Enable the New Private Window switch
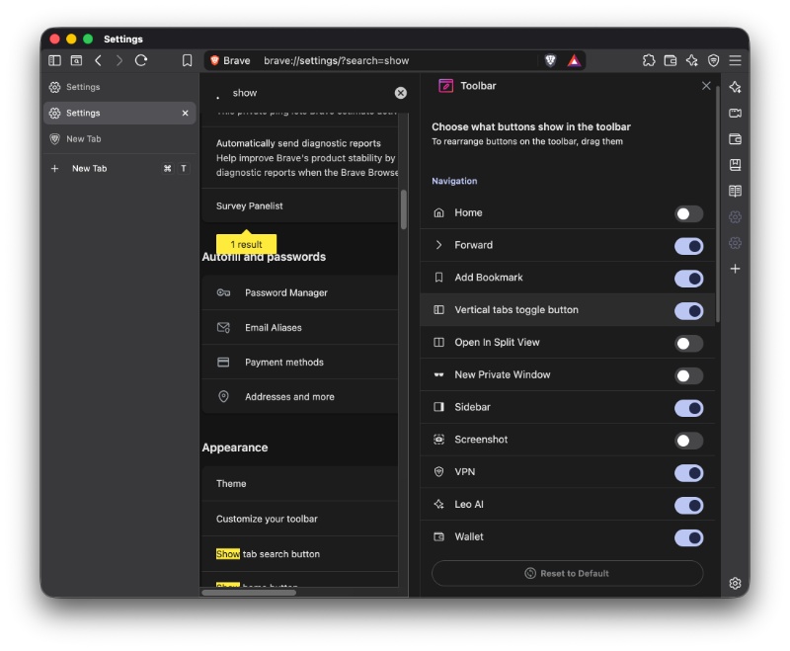Screen dimensions: 790x651 [x=688, y=376]
